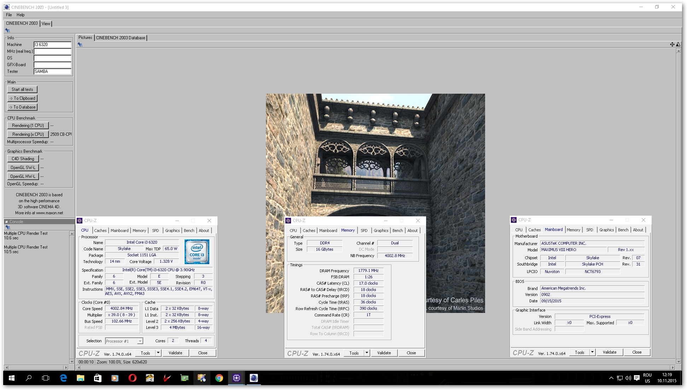Expand Tools arrow in the Mainboard CPU-Z window
This screenshot has height=390, width=687.
pyautogui.click(x=592, y=352)
